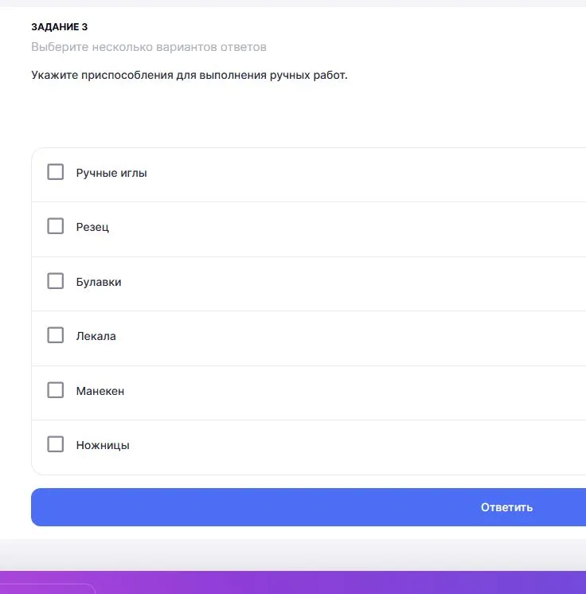Mark the Манекен checkbox
The image size is (586, 594).
pos(56,390)
